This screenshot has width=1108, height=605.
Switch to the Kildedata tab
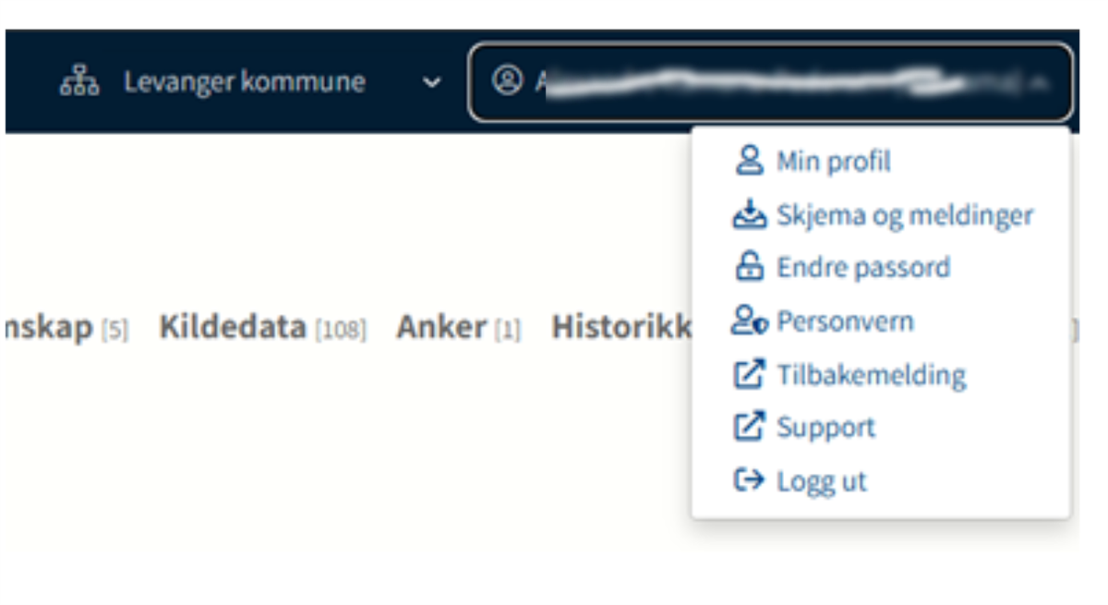233,328
